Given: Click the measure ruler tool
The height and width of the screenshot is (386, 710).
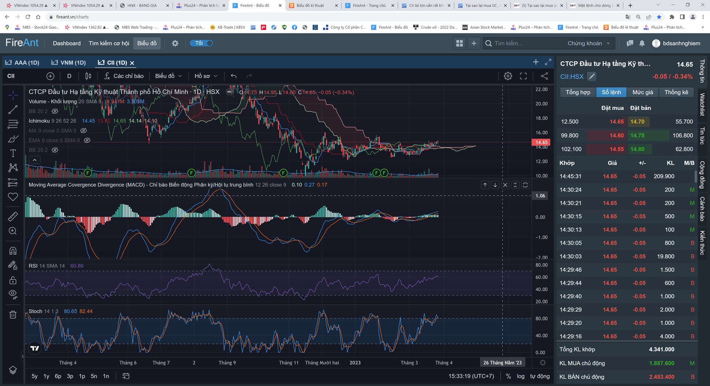Looking at the screenshot, I should click(13, 216).
